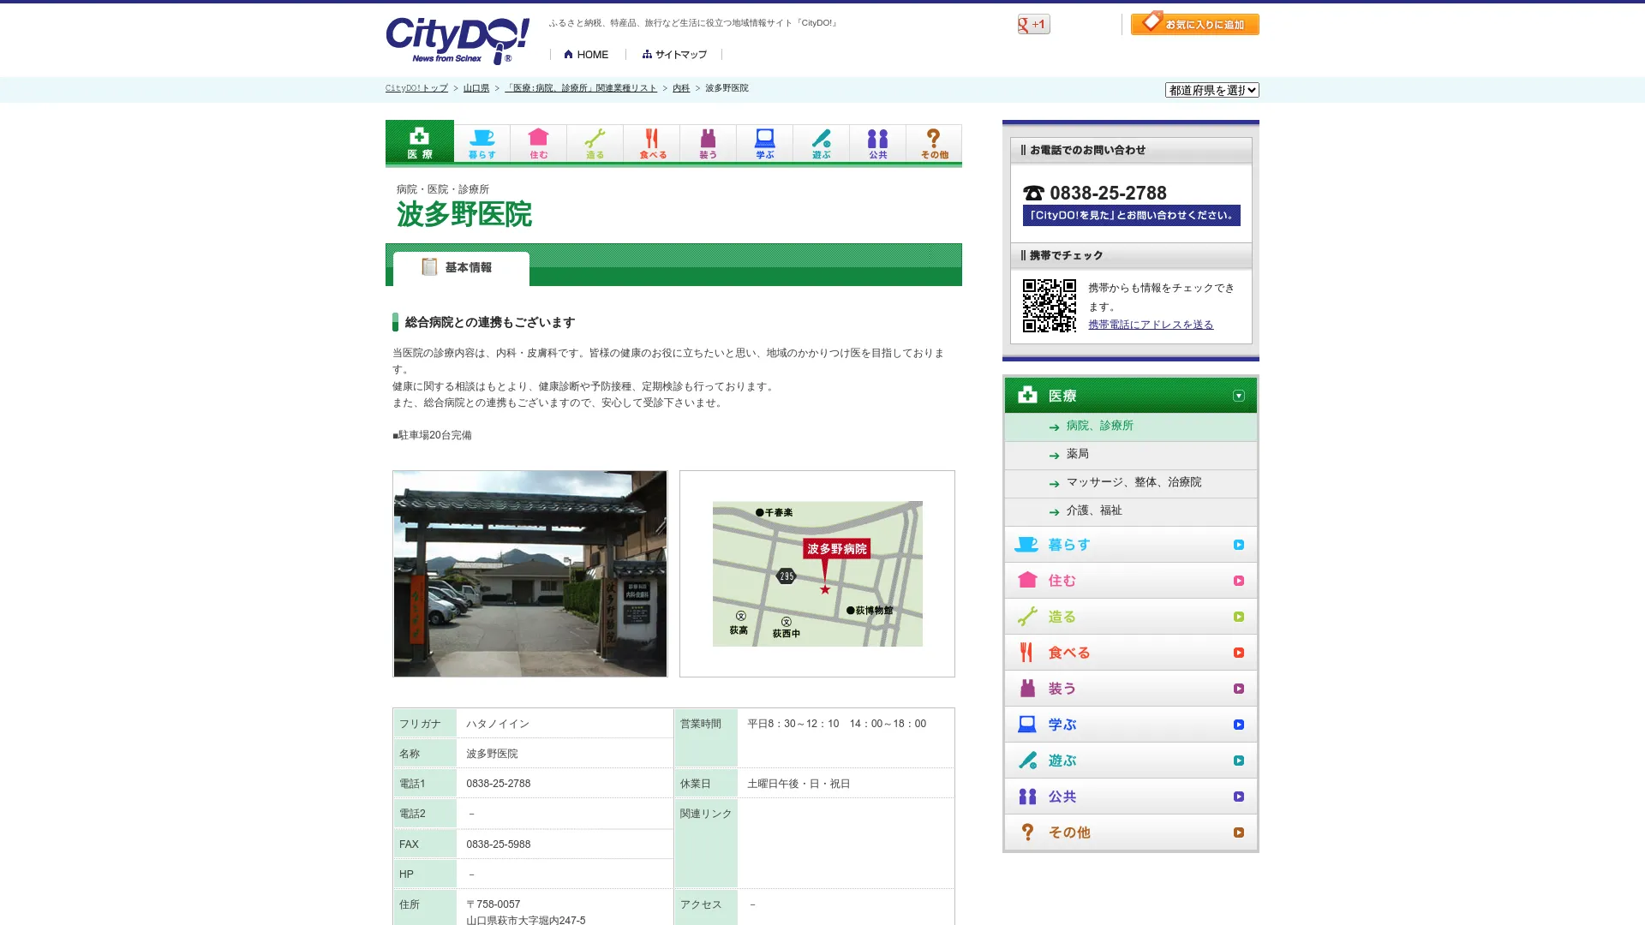This screenshot has width=1645, height=925.
Task: Click the 医療 sidebar cross icon
Action: click(x=1027, y=395)
